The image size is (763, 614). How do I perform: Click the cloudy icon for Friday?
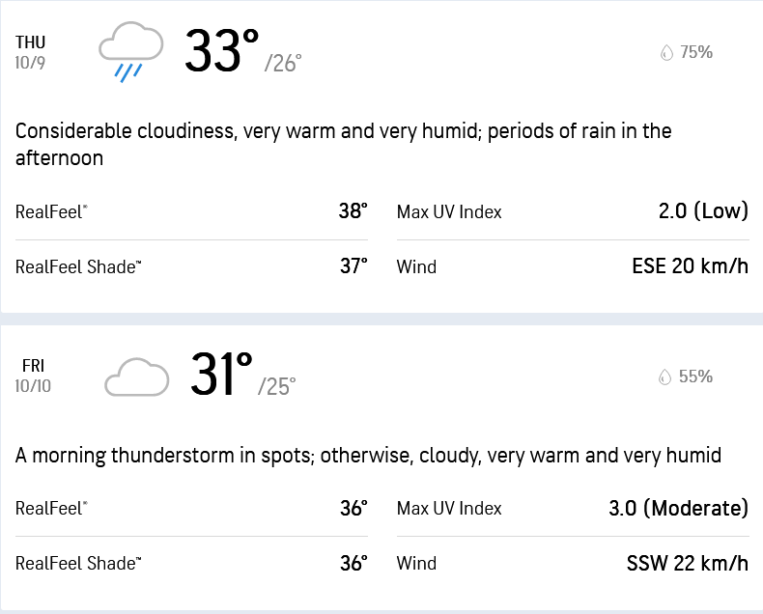(136, 377)
